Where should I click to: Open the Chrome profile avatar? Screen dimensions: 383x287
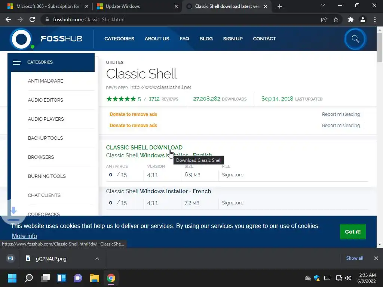363,19
